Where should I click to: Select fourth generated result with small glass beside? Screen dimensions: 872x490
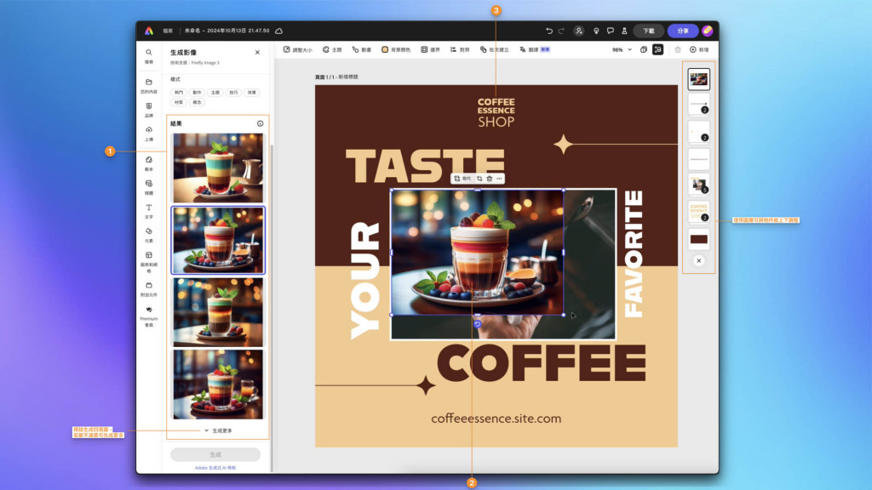(x=218, y=385)
